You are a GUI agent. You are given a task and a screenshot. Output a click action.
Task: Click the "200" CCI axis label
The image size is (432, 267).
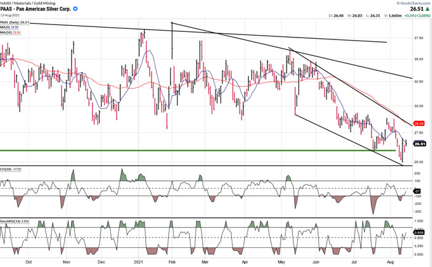[417, 173]
